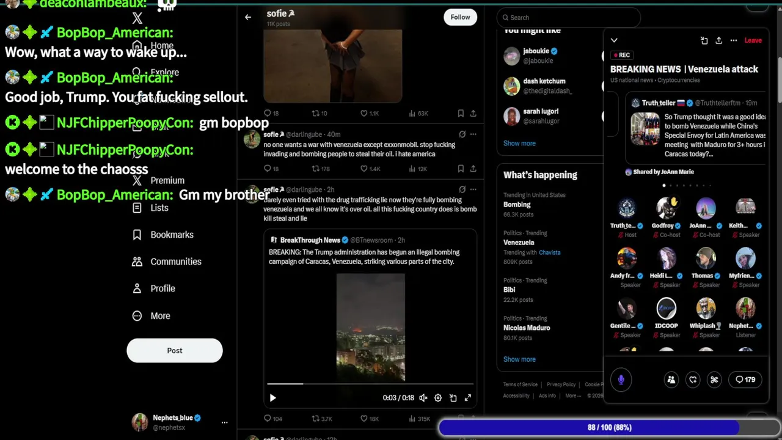Viewport: 782px width, 440px height.
Task: Enable picture-in-picture on the video
Action: 453,398
